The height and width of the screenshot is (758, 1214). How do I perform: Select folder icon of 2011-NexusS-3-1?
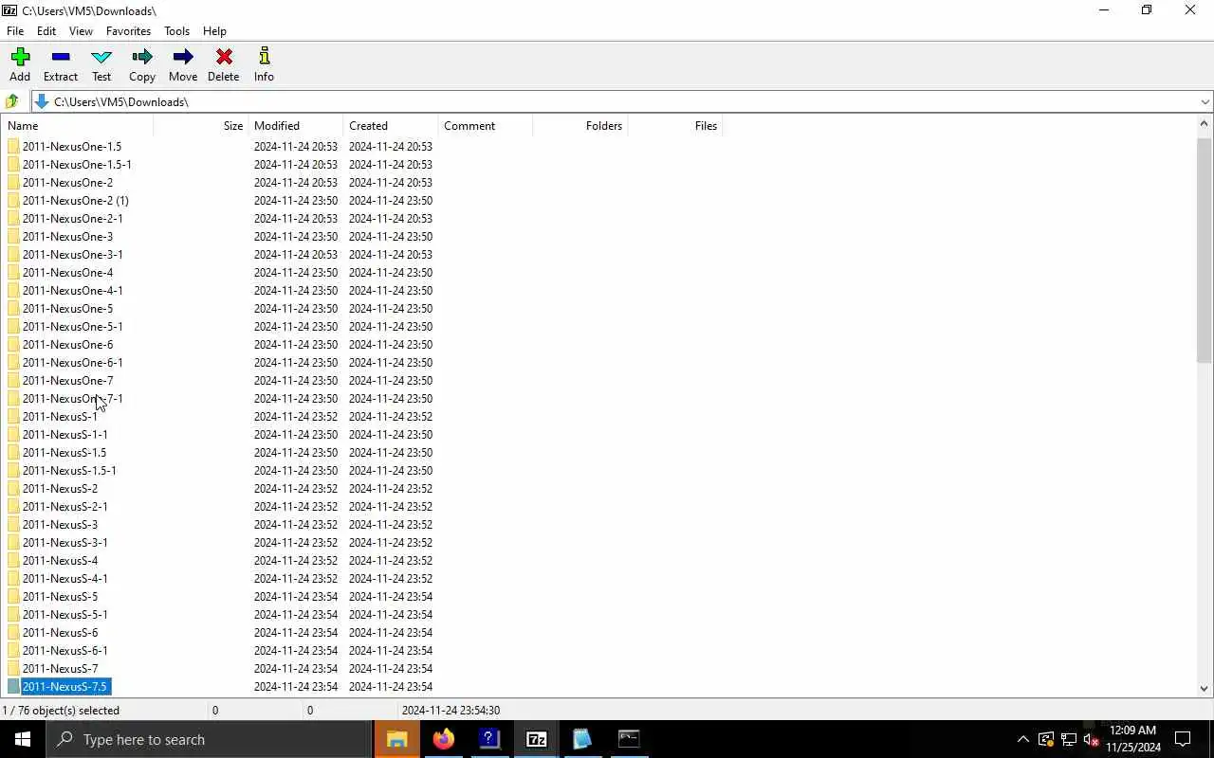13,543
